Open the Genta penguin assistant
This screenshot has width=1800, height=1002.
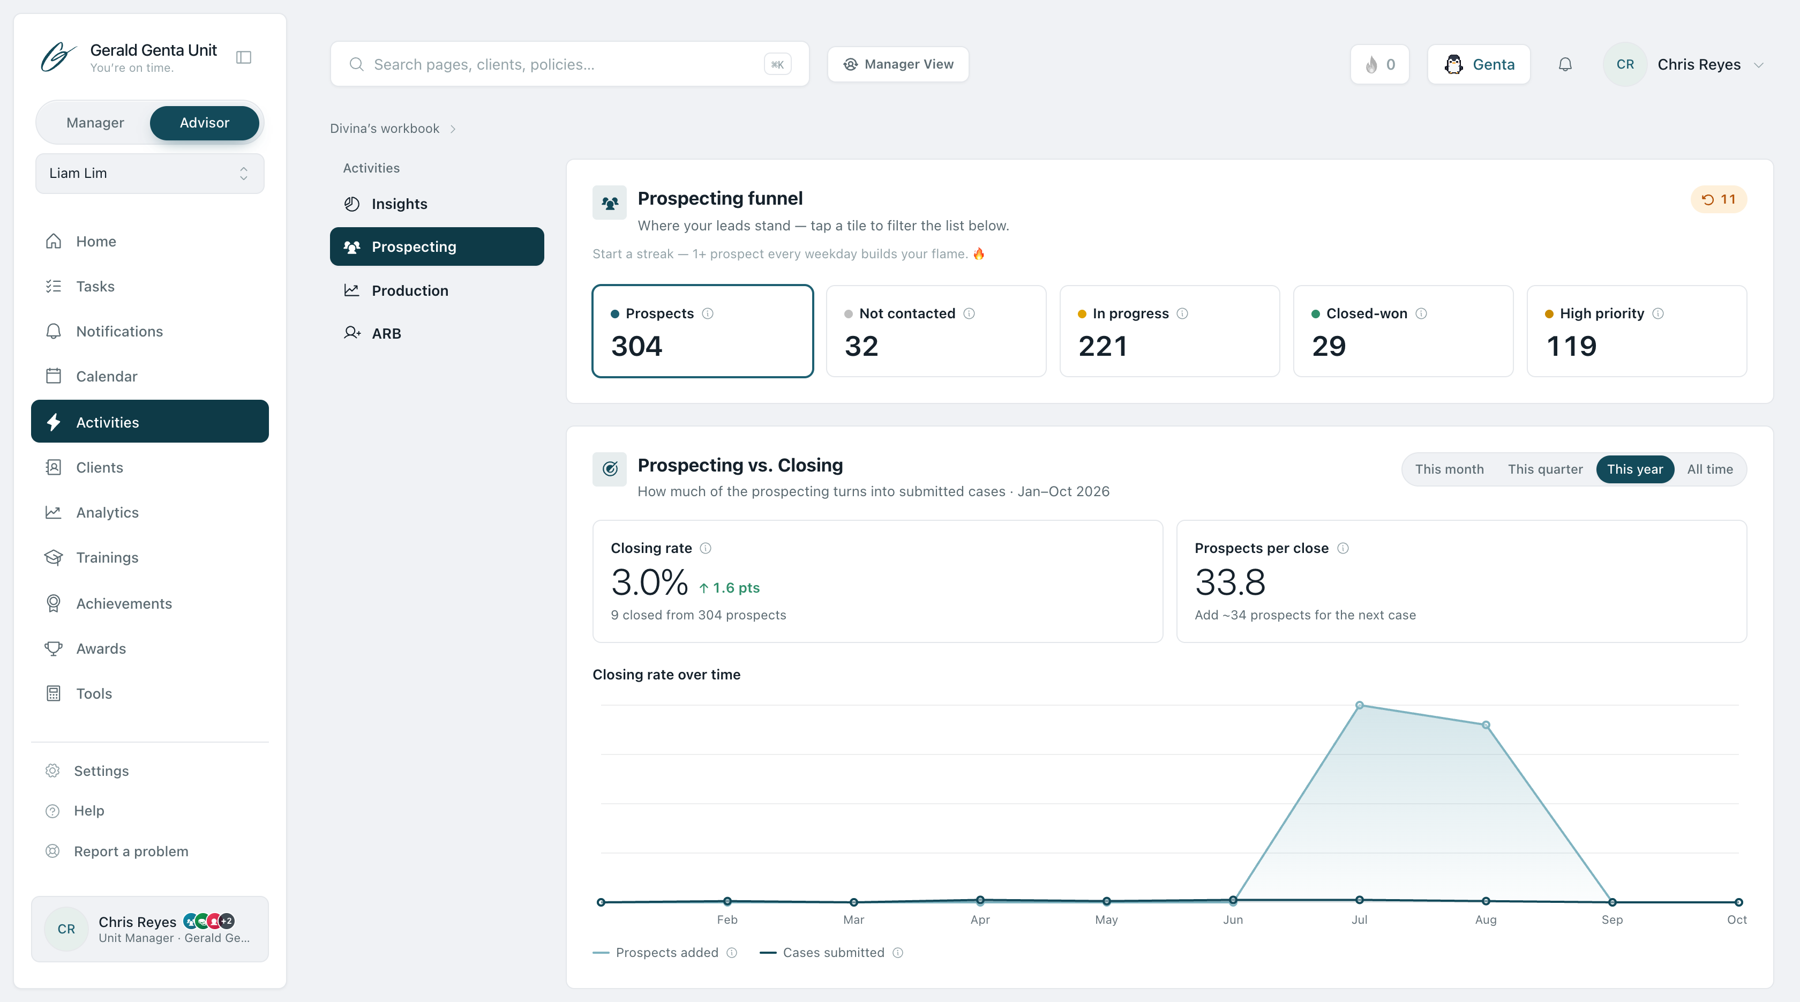click(1479, 64)
